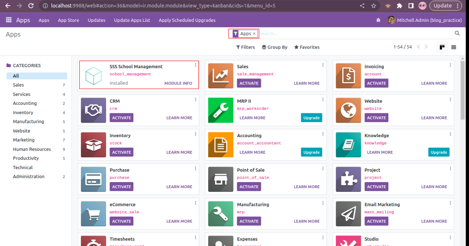Remove the Apps filter facet
Screen dimensions: 469x246
pos(254,34)
